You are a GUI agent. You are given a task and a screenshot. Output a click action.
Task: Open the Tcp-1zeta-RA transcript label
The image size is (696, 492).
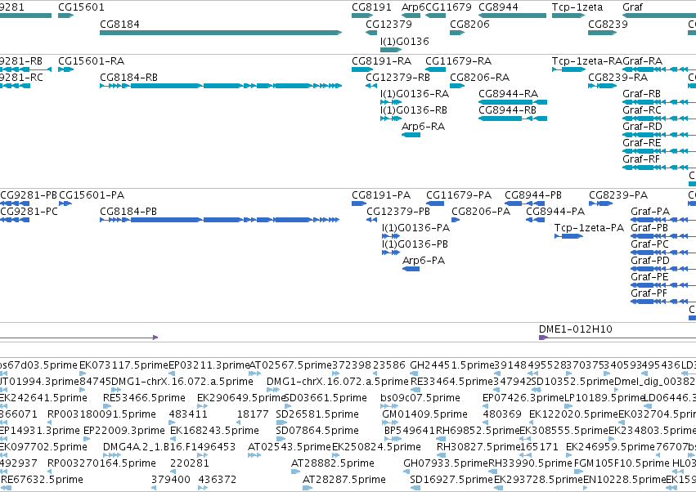click(587, 60)
